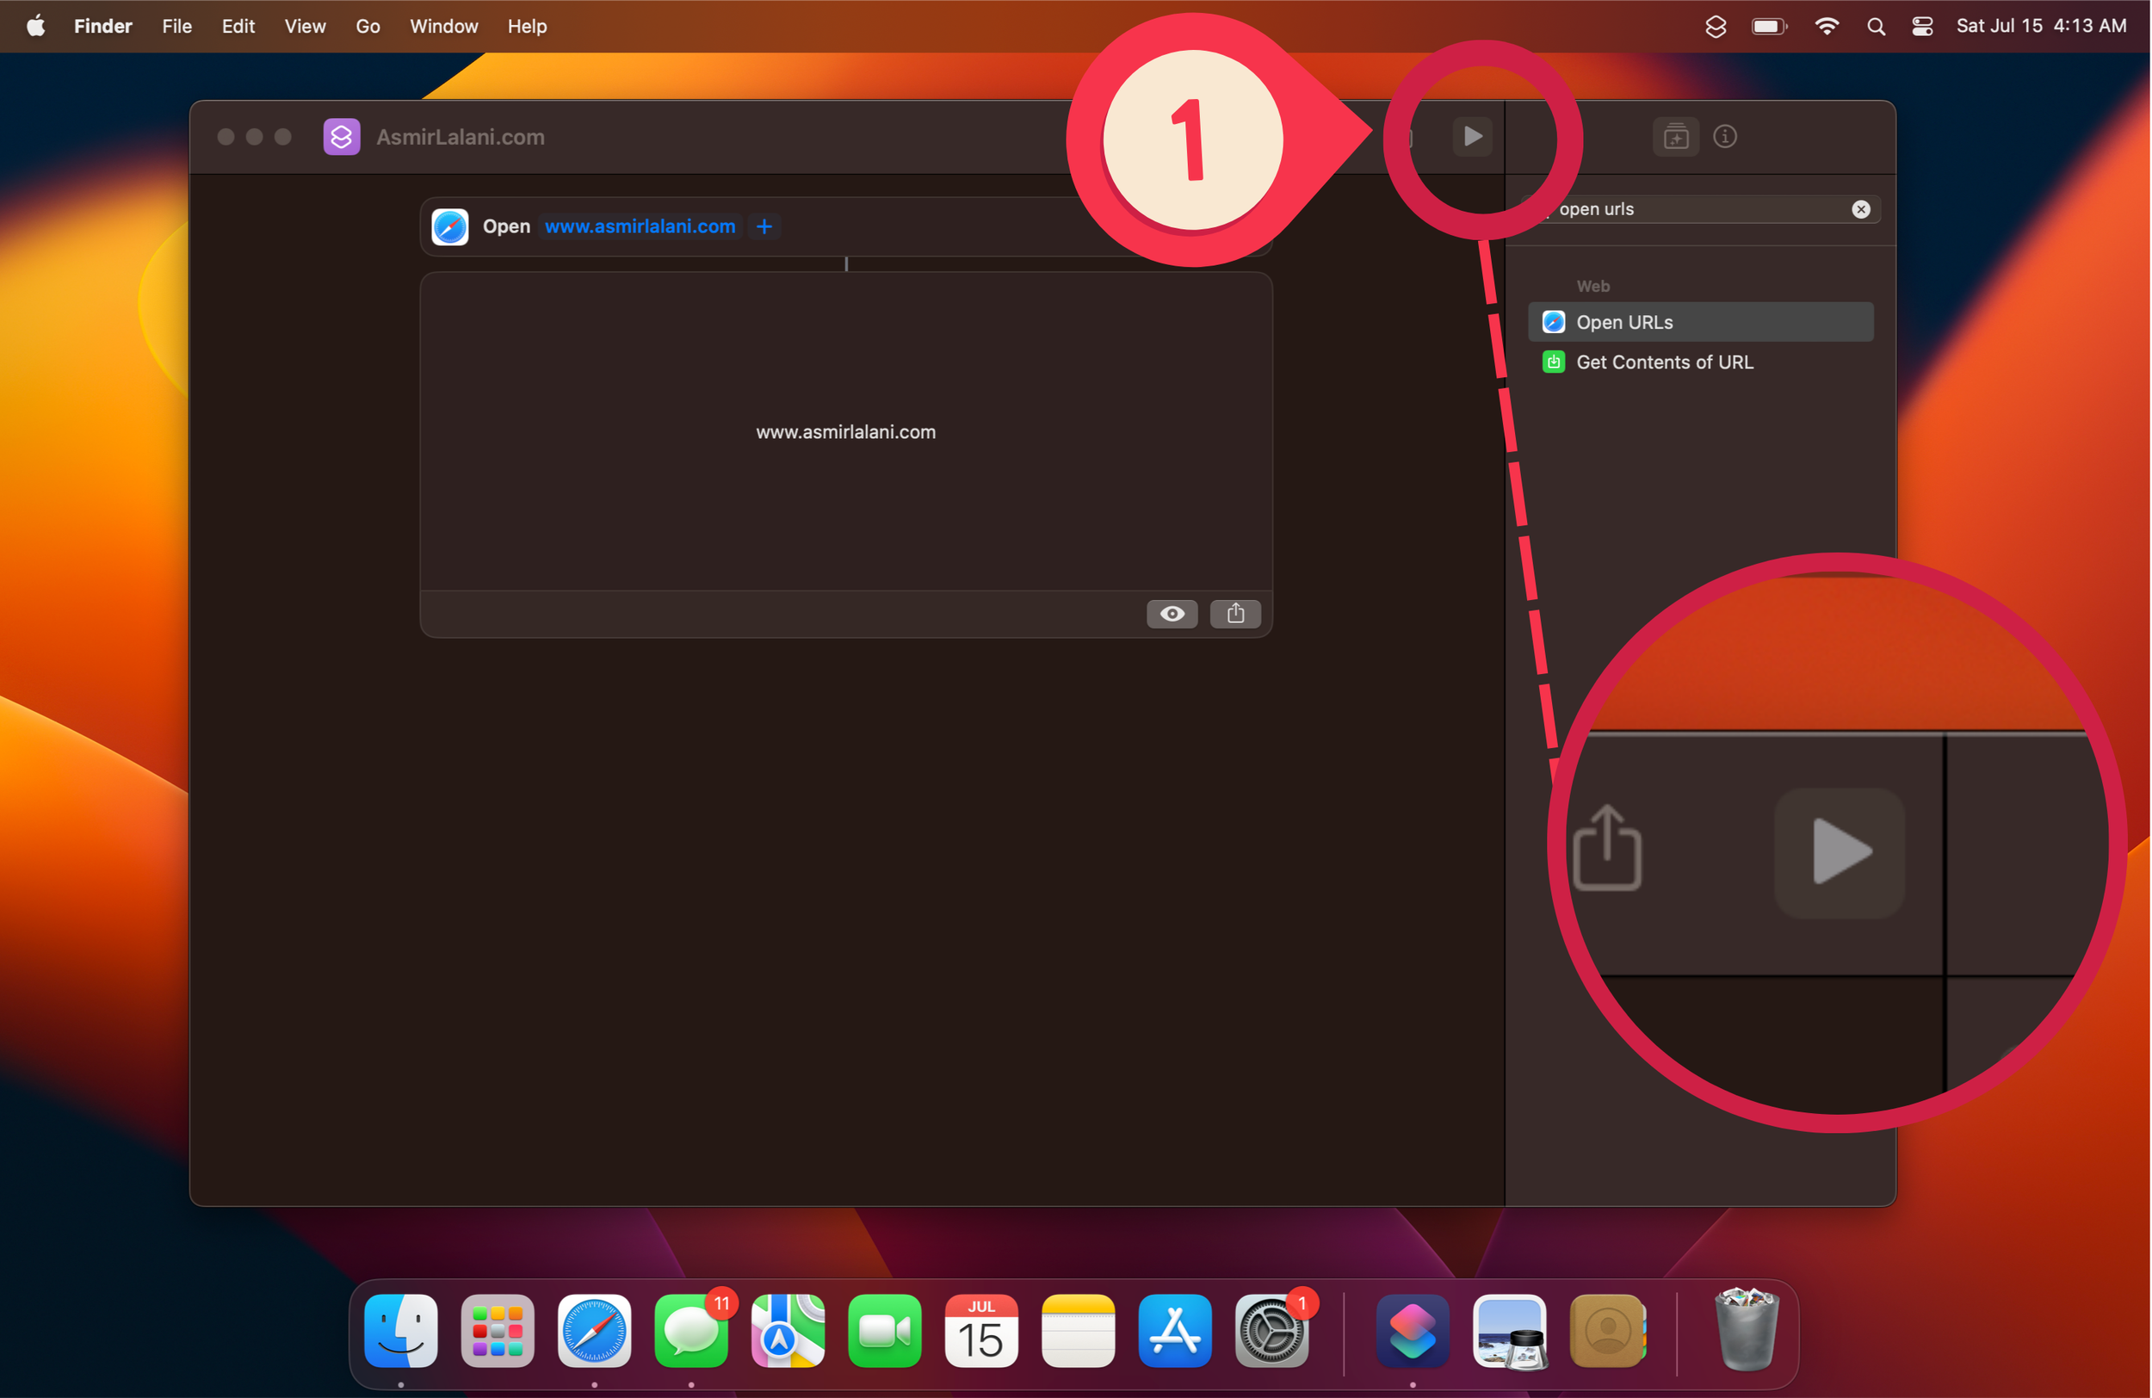Toggle Quick Look eye preview button
This screenshot has width=2152, height=1398.
pos(1172,613)
